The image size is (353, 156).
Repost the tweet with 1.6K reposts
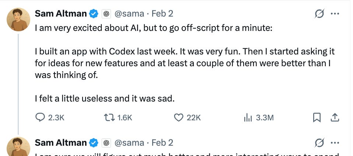click(109, 117)
